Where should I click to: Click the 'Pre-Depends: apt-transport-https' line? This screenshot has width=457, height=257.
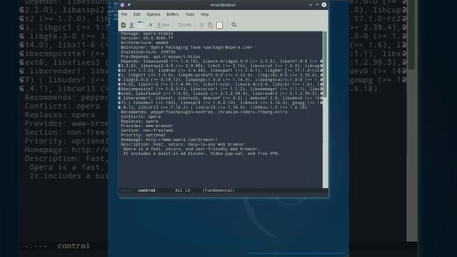pos(160,56)
